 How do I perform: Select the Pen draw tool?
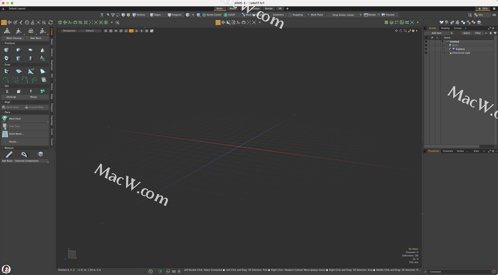[x=31, y=71]
